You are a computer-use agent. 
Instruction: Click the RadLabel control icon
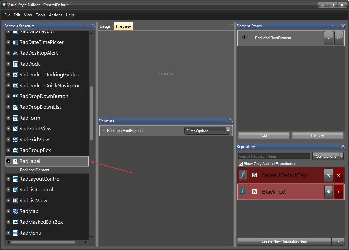(15, 161)
